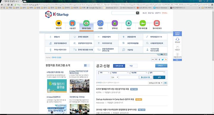Open K-Global 기업가정신 program photo thumbnail
214x115 pixels.
80,86
